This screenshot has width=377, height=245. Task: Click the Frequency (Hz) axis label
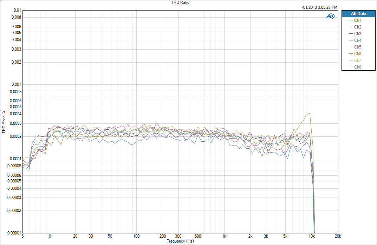[x=180, y=241]
